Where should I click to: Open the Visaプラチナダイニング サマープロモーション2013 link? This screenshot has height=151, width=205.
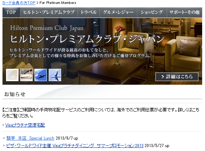pyautogui.click(x=75, y=146)
